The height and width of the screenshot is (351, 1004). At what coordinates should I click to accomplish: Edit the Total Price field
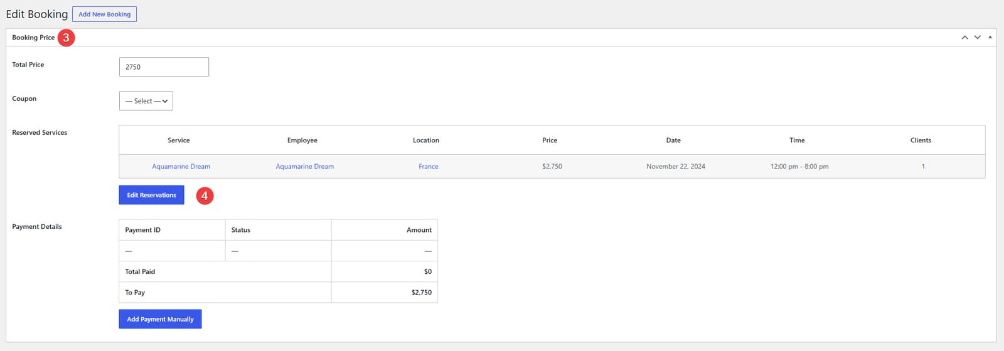(164, 67)
